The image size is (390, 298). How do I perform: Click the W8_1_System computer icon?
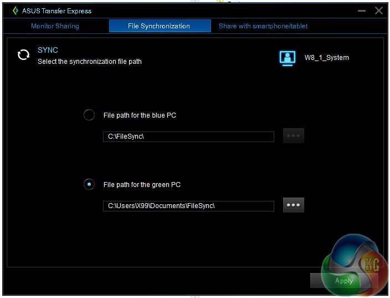click(x=288, y=58)
